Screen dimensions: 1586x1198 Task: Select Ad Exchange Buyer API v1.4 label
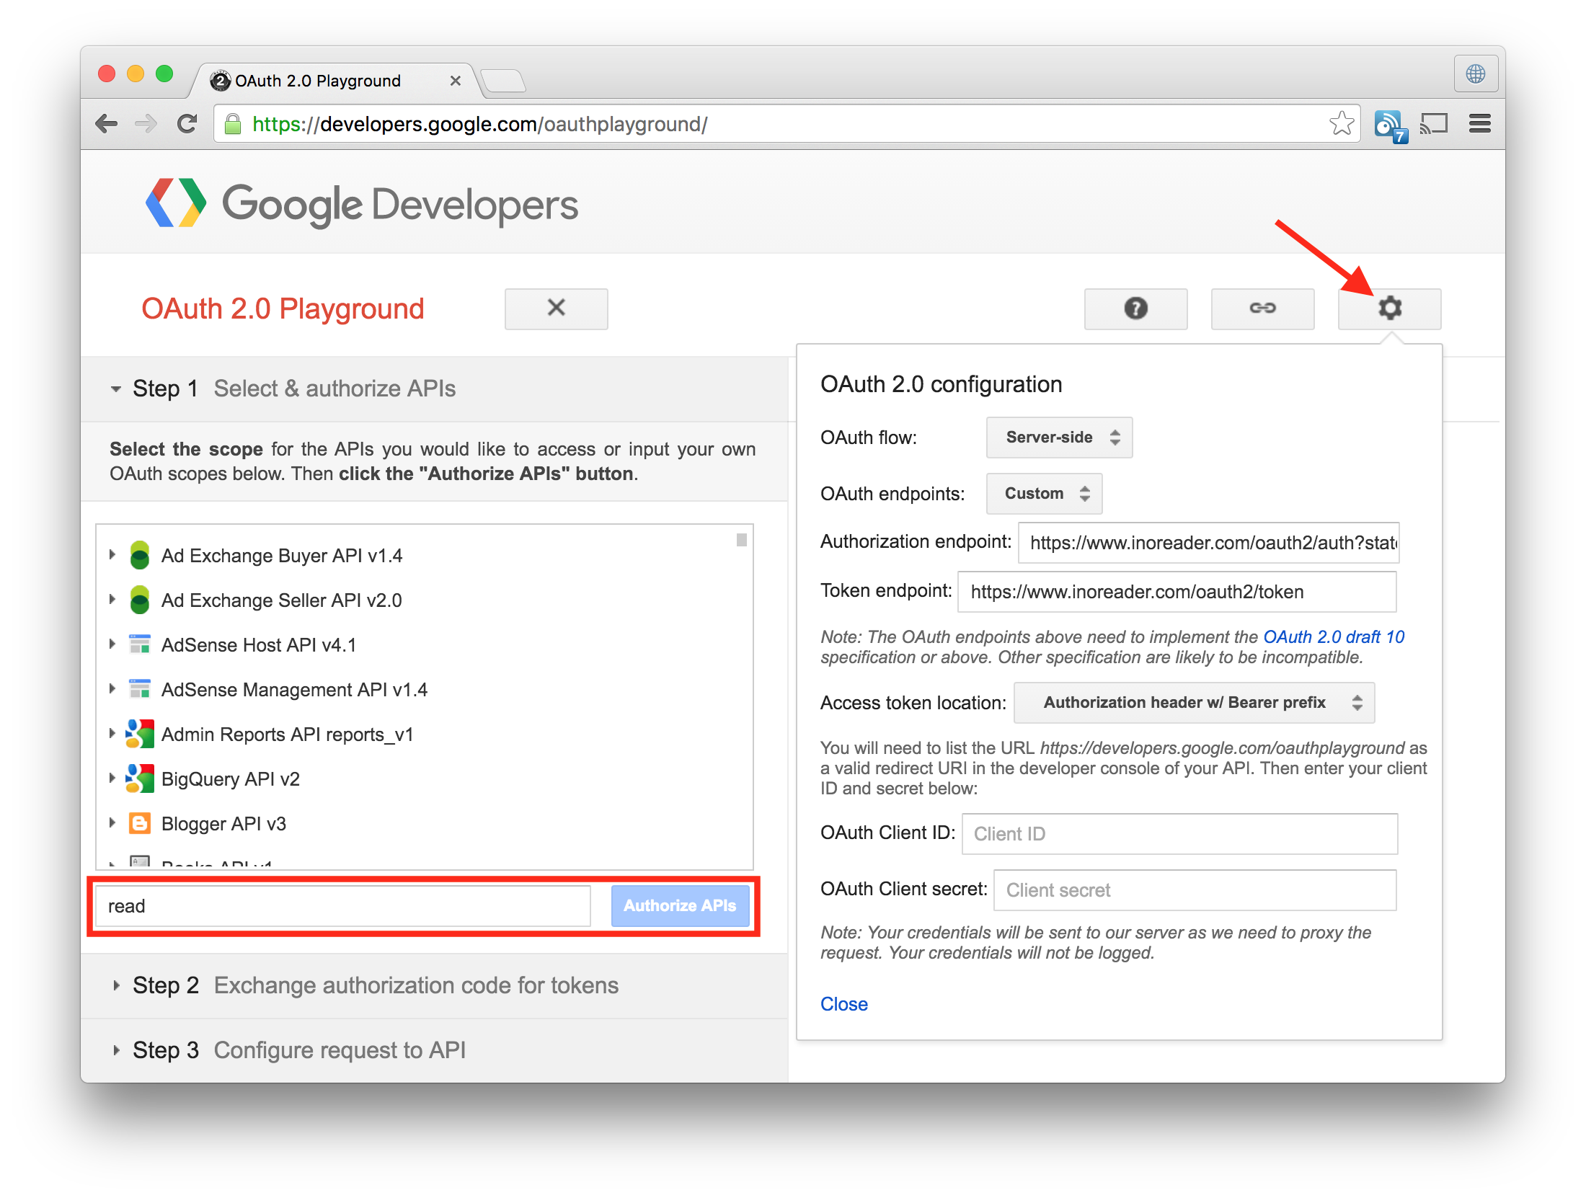282,556
